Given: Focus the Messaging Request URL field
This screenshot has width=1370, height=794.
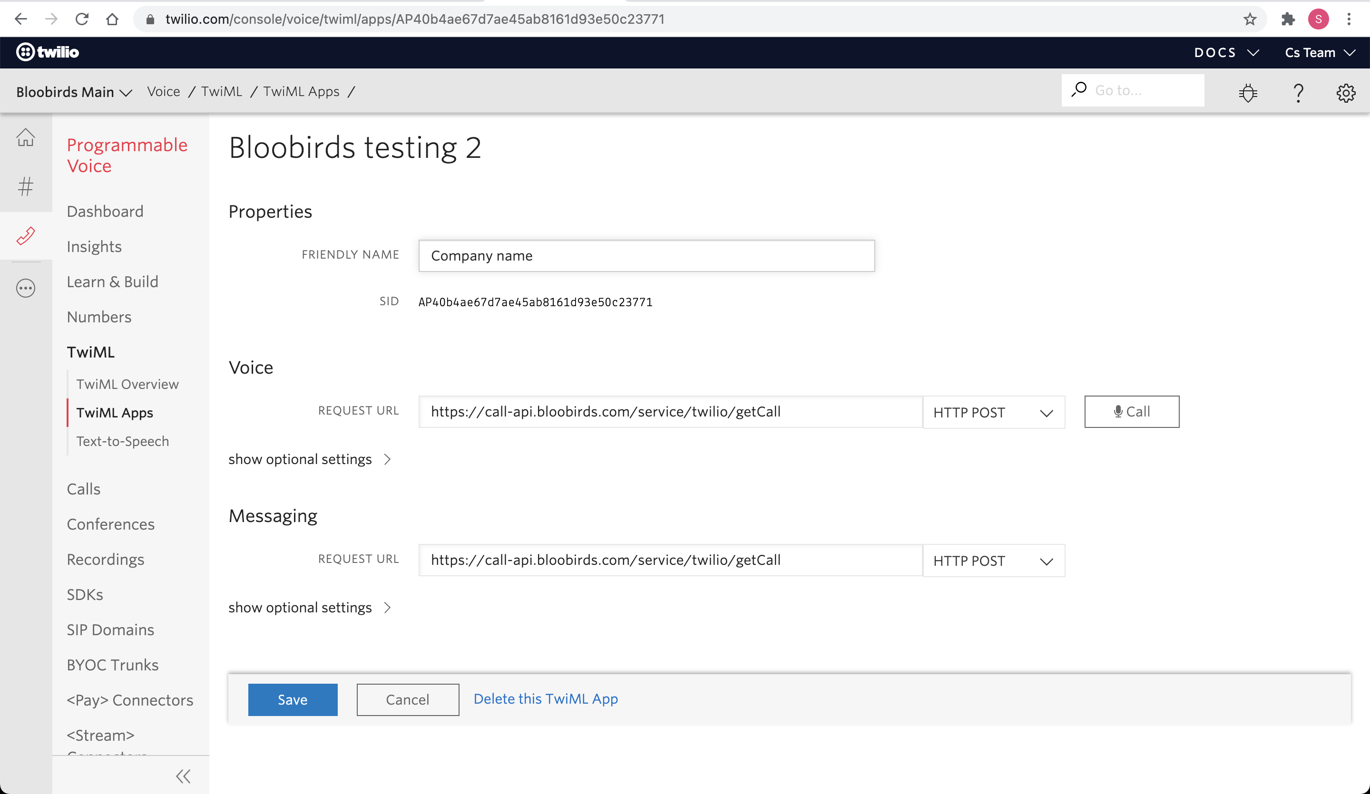Looking at the screenshot, I should [670, 560].
